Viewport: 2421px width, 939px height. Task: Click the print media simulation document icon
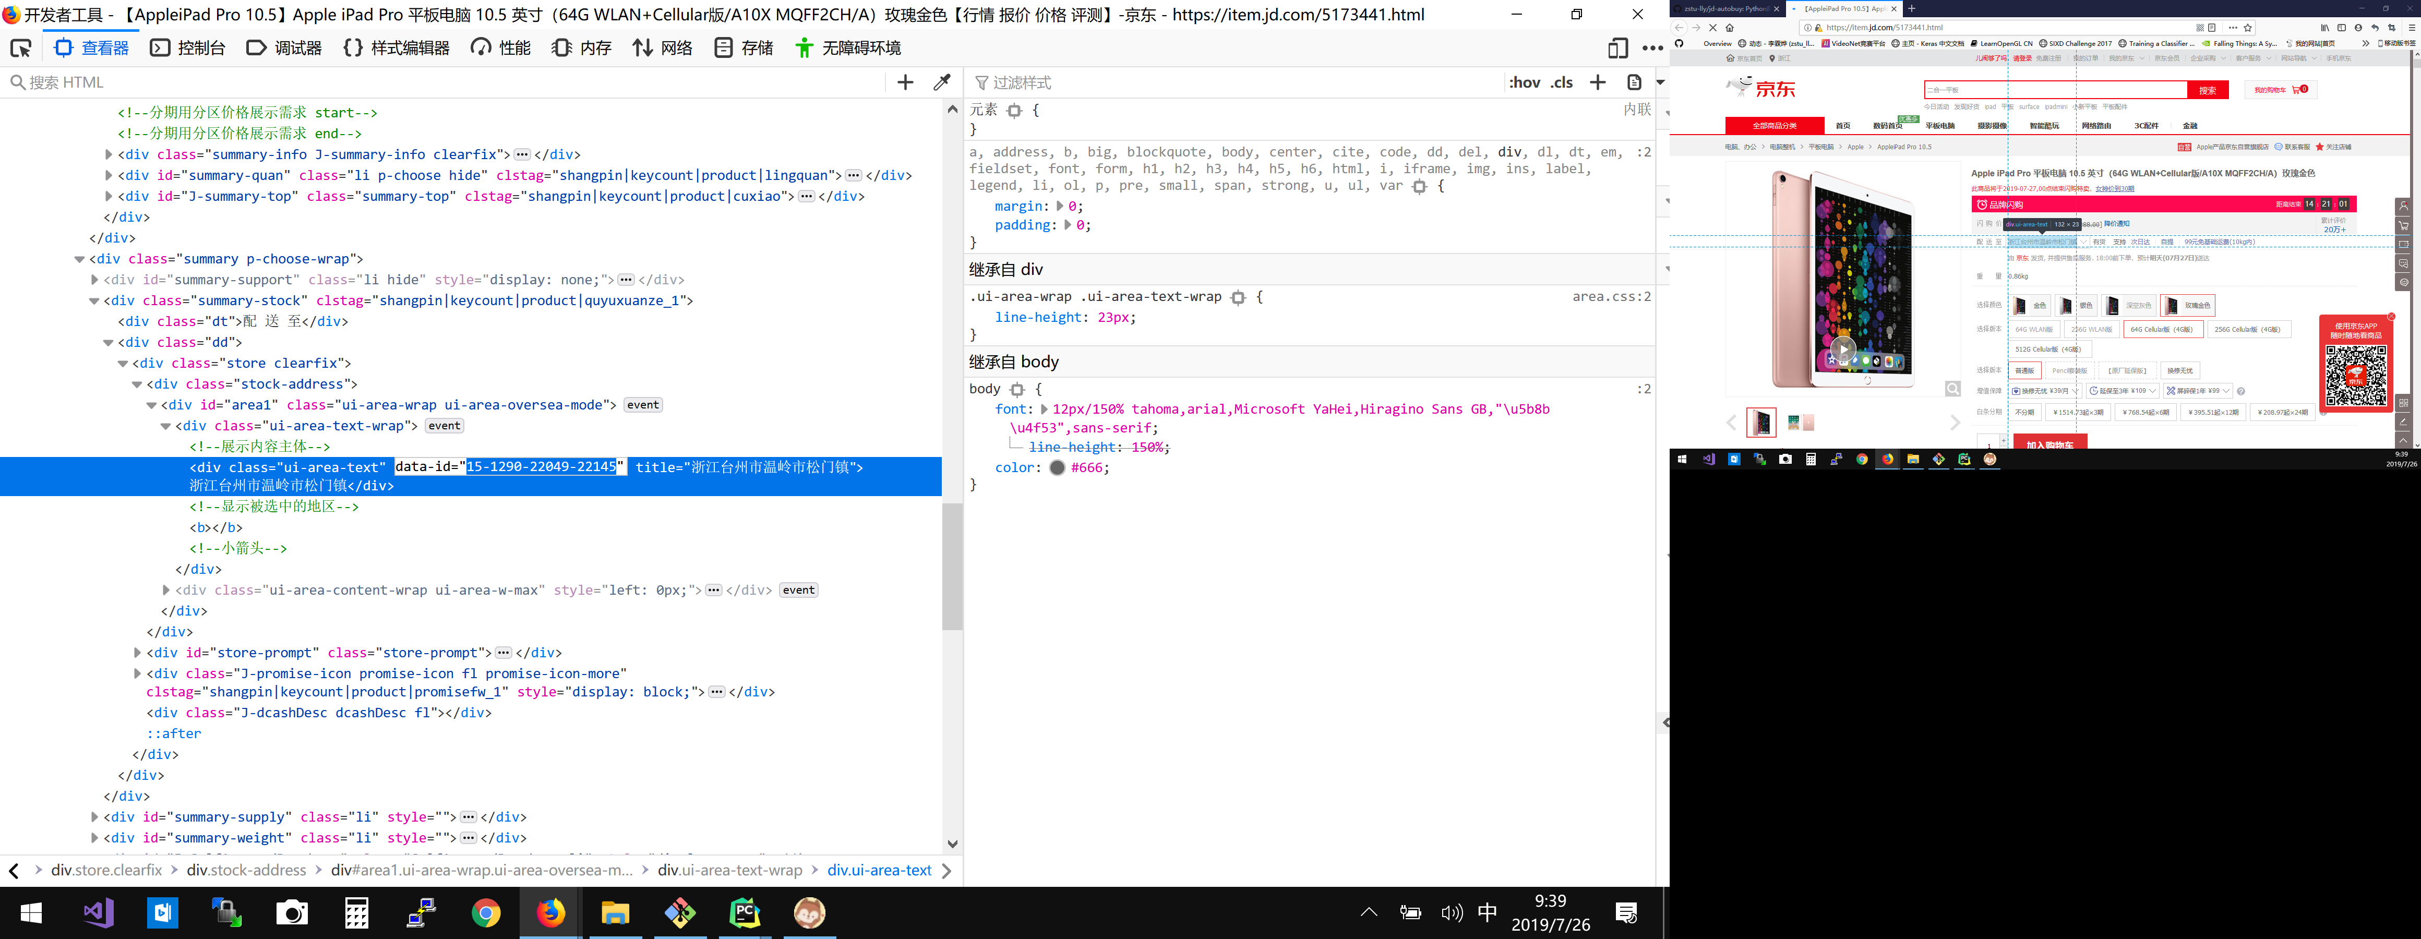click(x=1634, y=83)
